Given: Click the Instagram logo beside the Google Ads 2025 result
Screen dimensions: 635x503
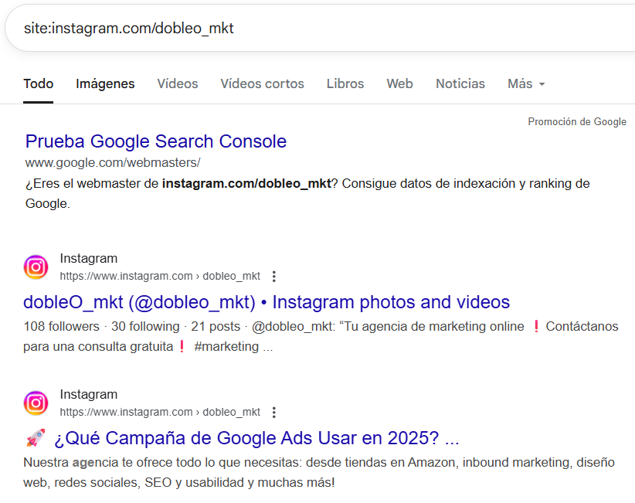Looking at the screenshot, I should coord(36,403).
